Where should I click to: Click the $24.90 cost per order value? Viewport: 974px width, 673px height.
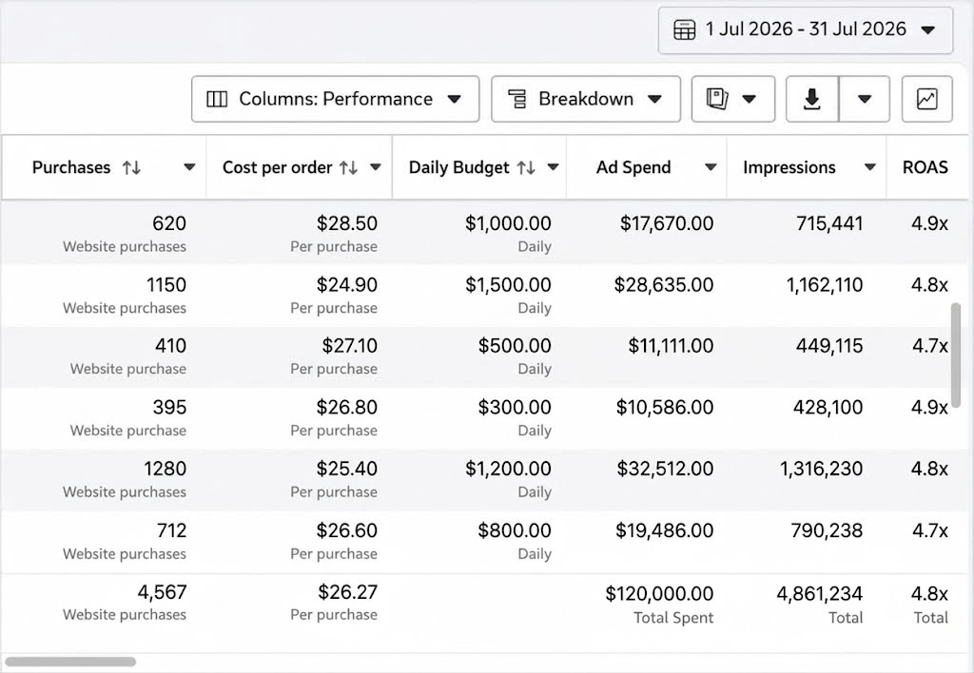pyautogui.click(x=346, y=285)
